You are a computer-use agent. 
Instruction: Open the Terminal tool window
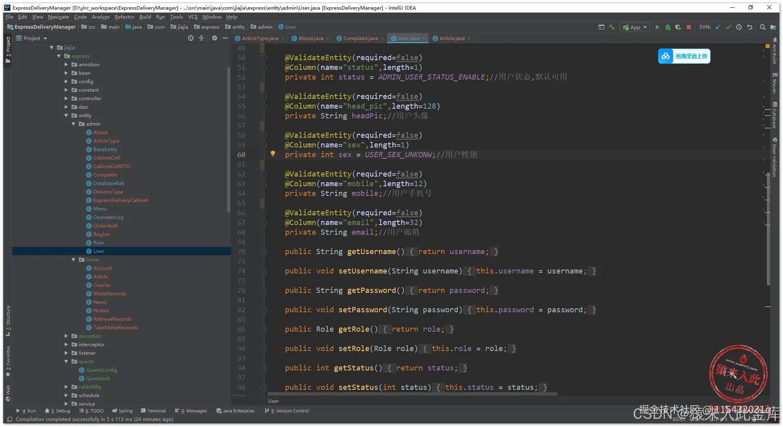click(x=153, y=411)
